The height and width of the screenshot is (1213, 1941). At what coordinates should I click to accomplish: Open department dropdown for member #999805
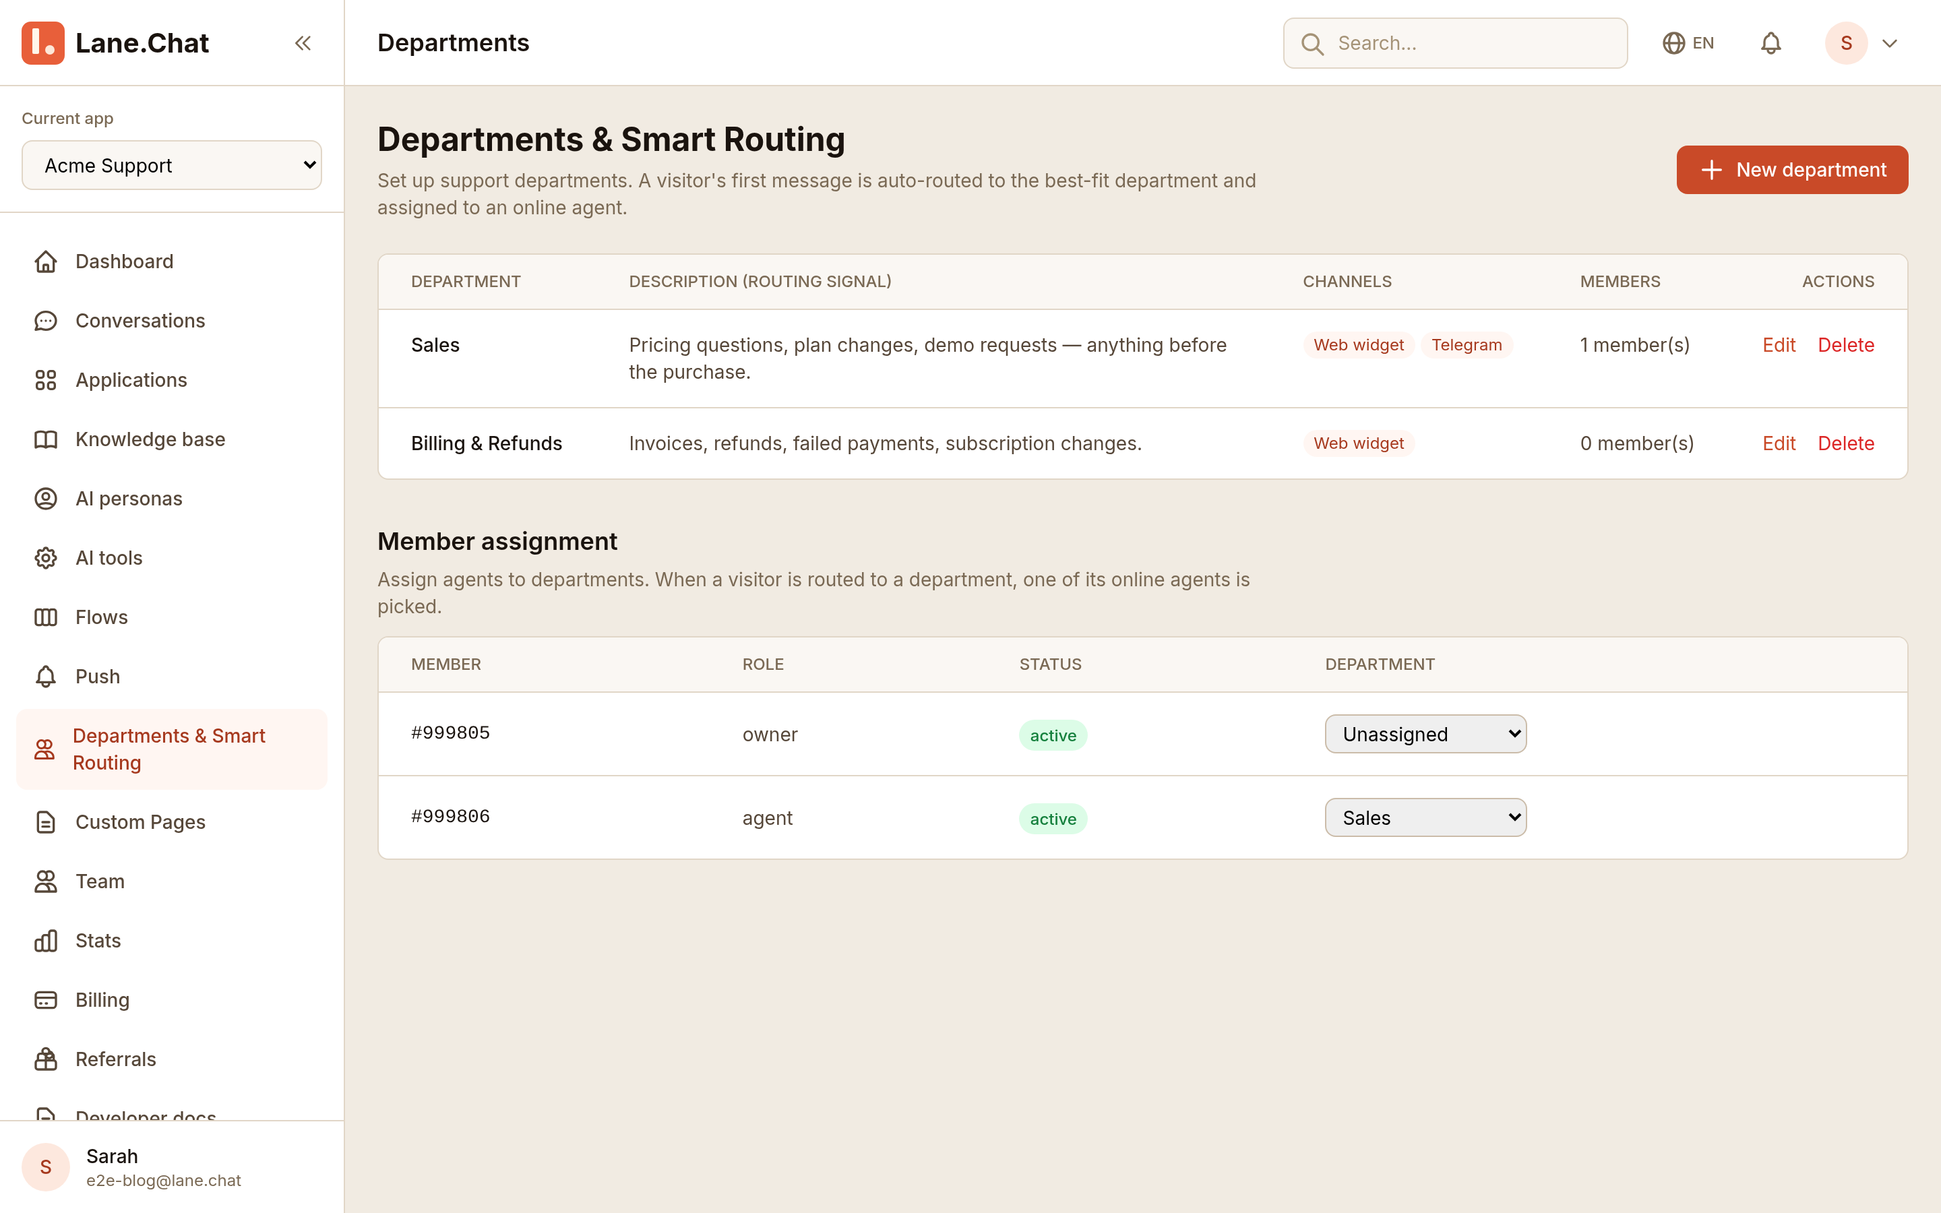(1425, 734)
